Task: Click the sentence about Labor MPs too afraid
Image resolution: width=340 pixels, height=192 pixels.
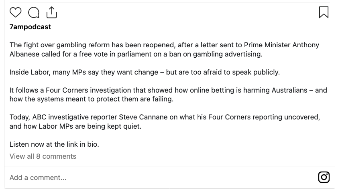Action: coord(145,72)
